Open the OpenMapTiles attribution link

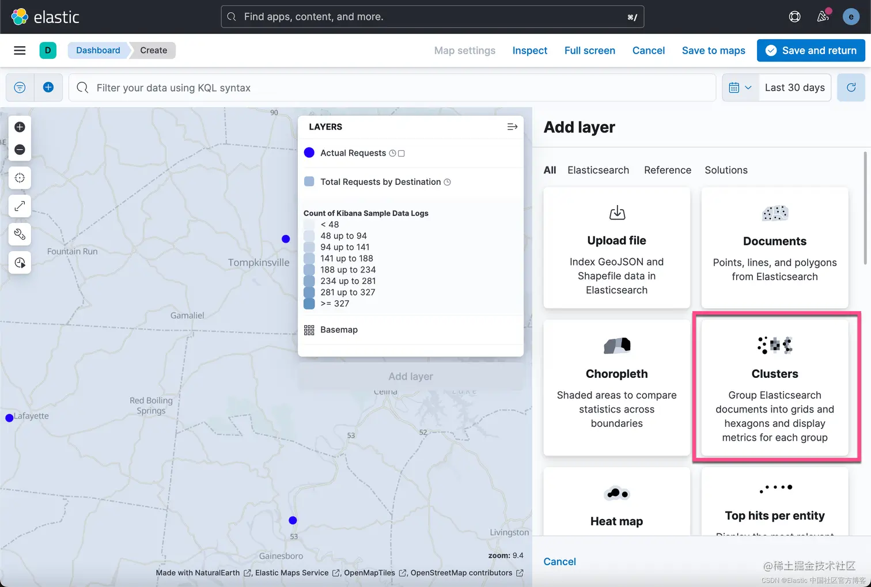coord(375,573)
